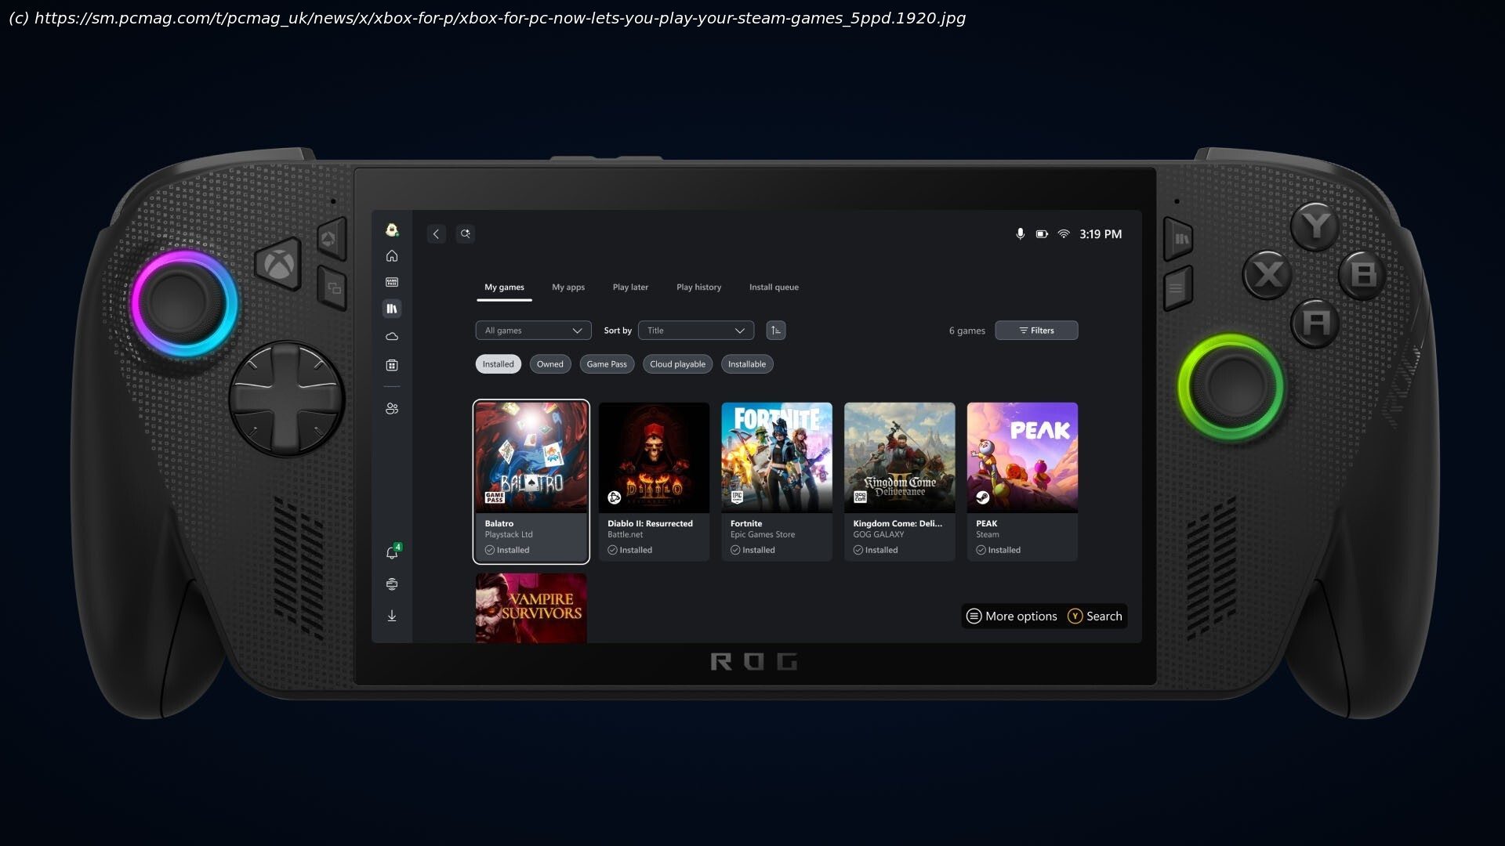
Task: Open the Filters button
Action: (x=1036, y=331)
